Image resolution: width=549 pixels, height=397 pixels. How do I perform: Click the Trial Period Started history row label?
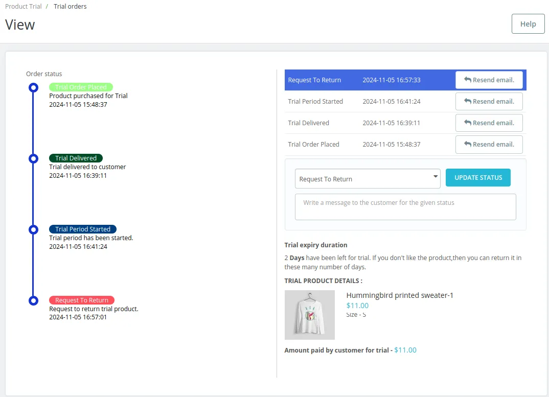tap(315, 101)
